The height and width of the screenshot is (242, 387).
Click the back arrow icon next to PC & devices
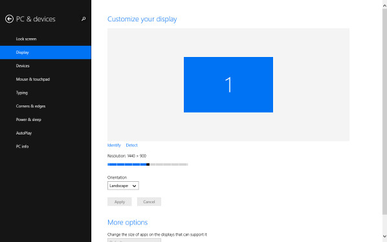9,19
